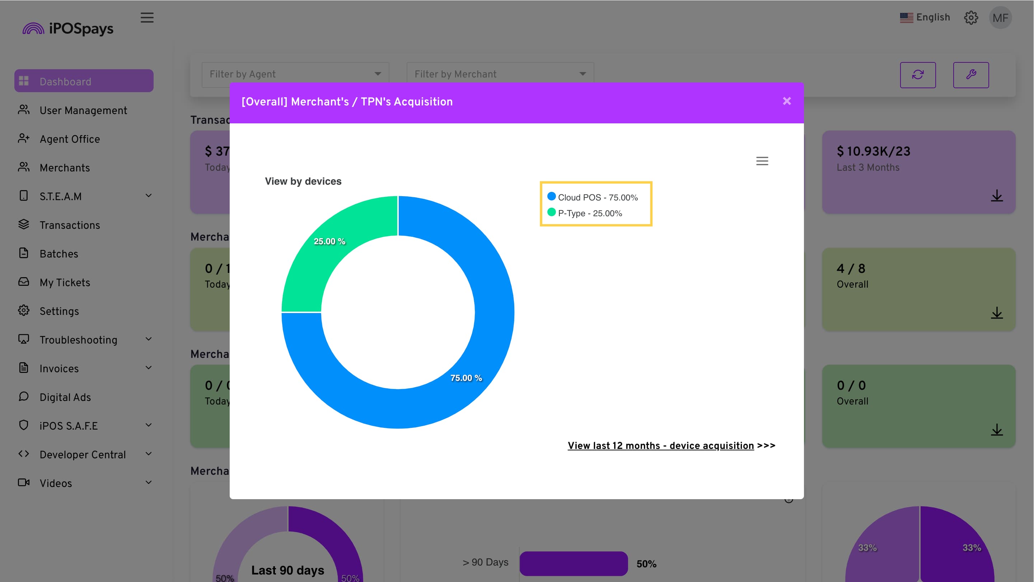Viewport: 1034px width, 582px height.
Task: Click the refresh icon button
Action: coord(918,75)
